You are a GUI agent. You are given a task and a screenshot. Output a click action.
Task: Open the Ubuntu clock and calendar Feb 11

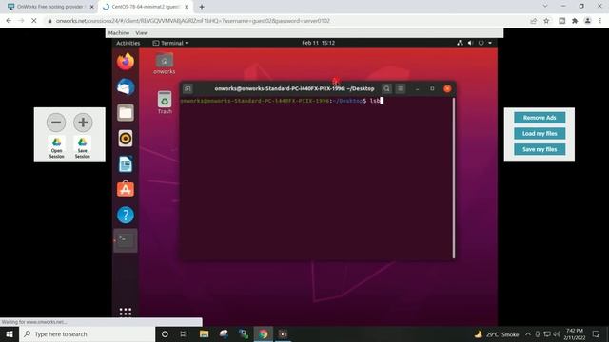click(x=318, y=43)
